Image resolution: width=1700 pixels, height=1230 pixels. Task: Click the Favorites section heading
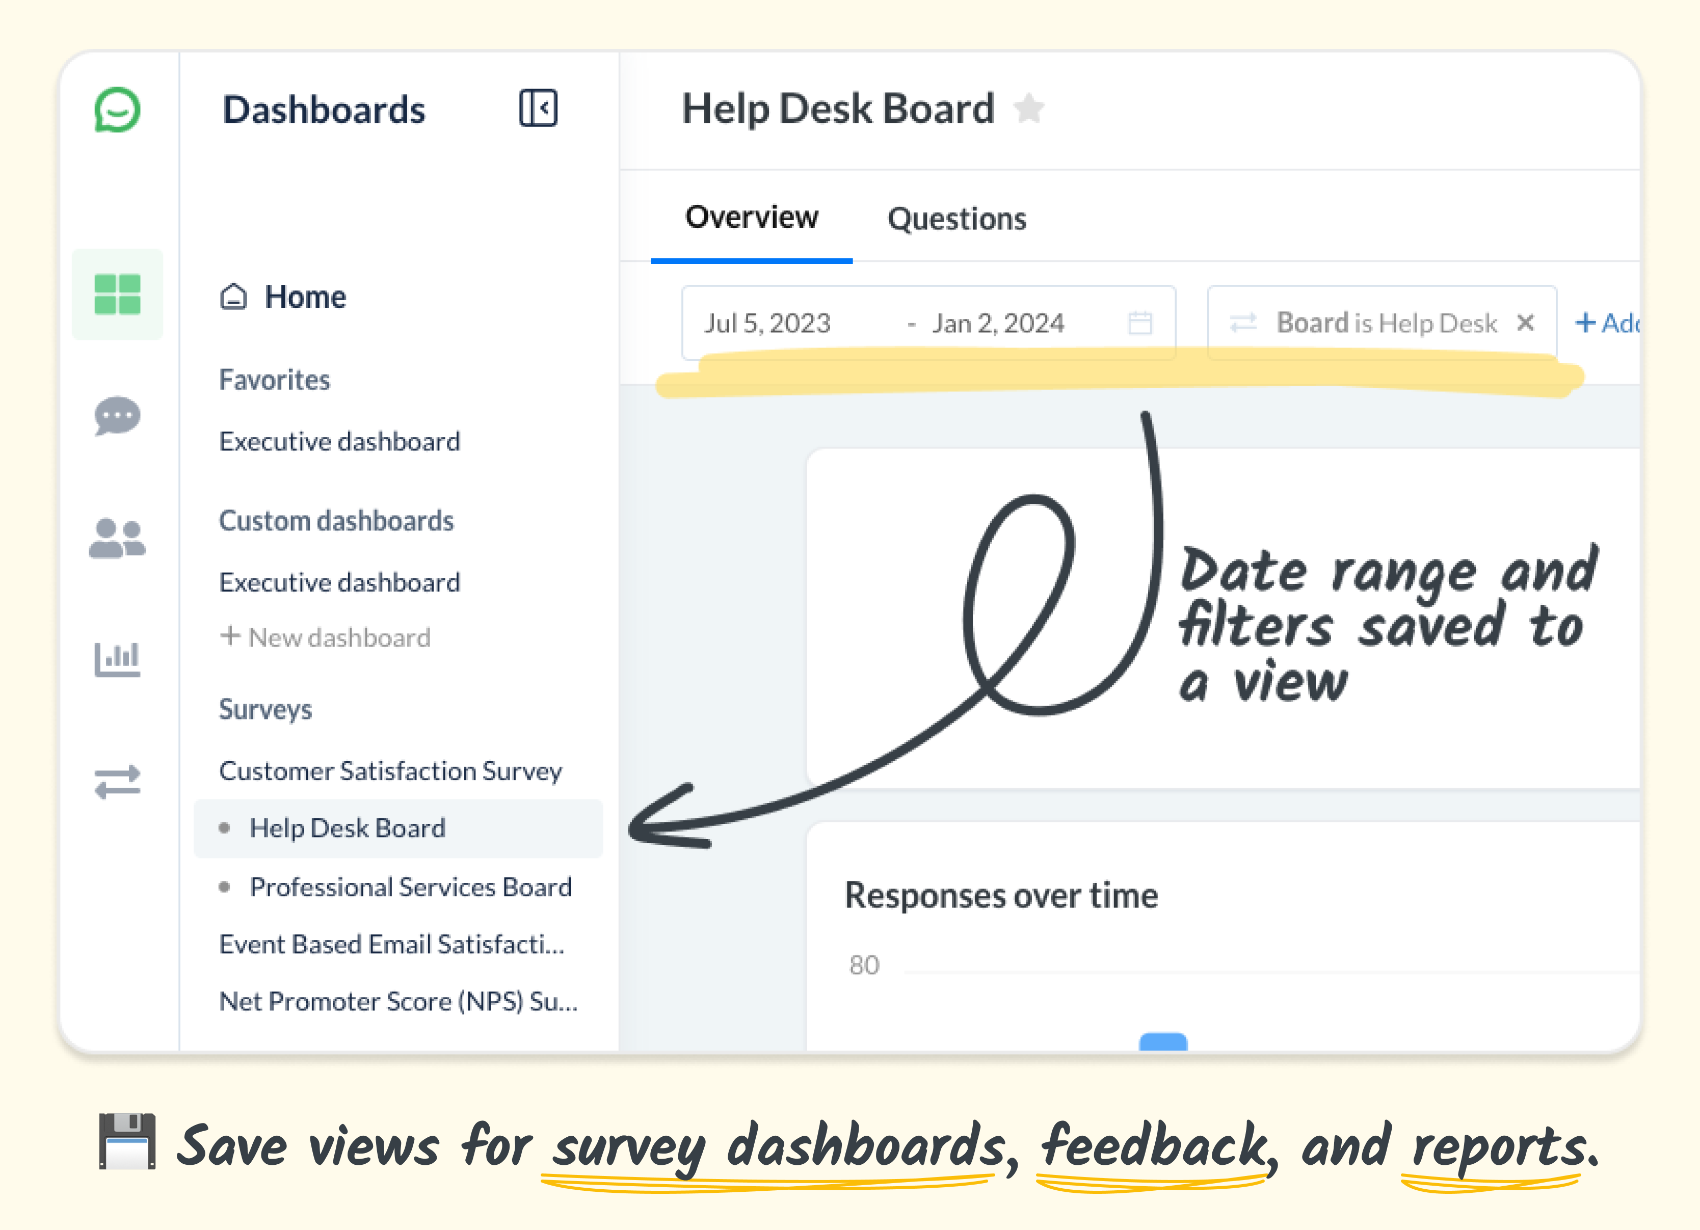(274, 380)
